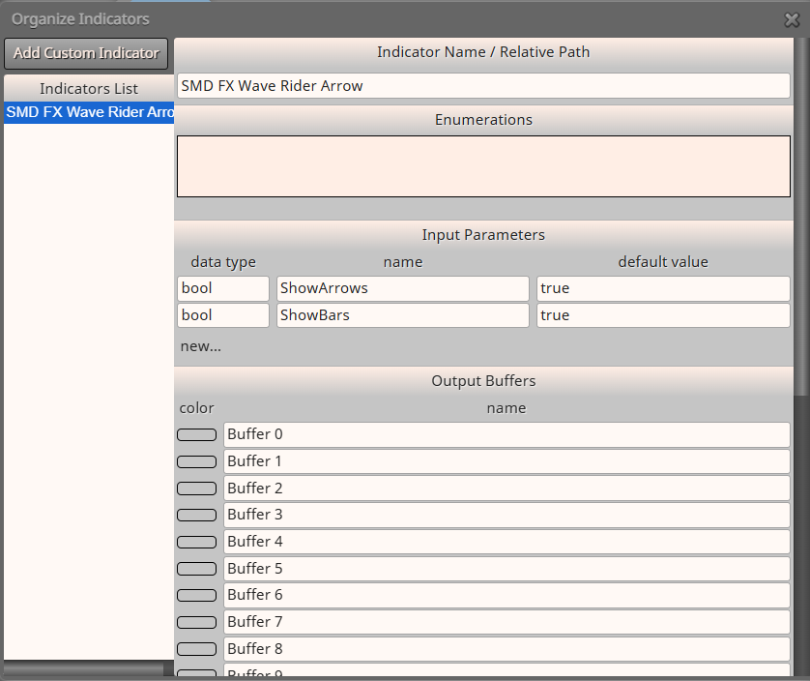The width and height of the screenshot is (810, 681).
Task: Edit data type field of ShowBars row
Action: pos(223,315)
